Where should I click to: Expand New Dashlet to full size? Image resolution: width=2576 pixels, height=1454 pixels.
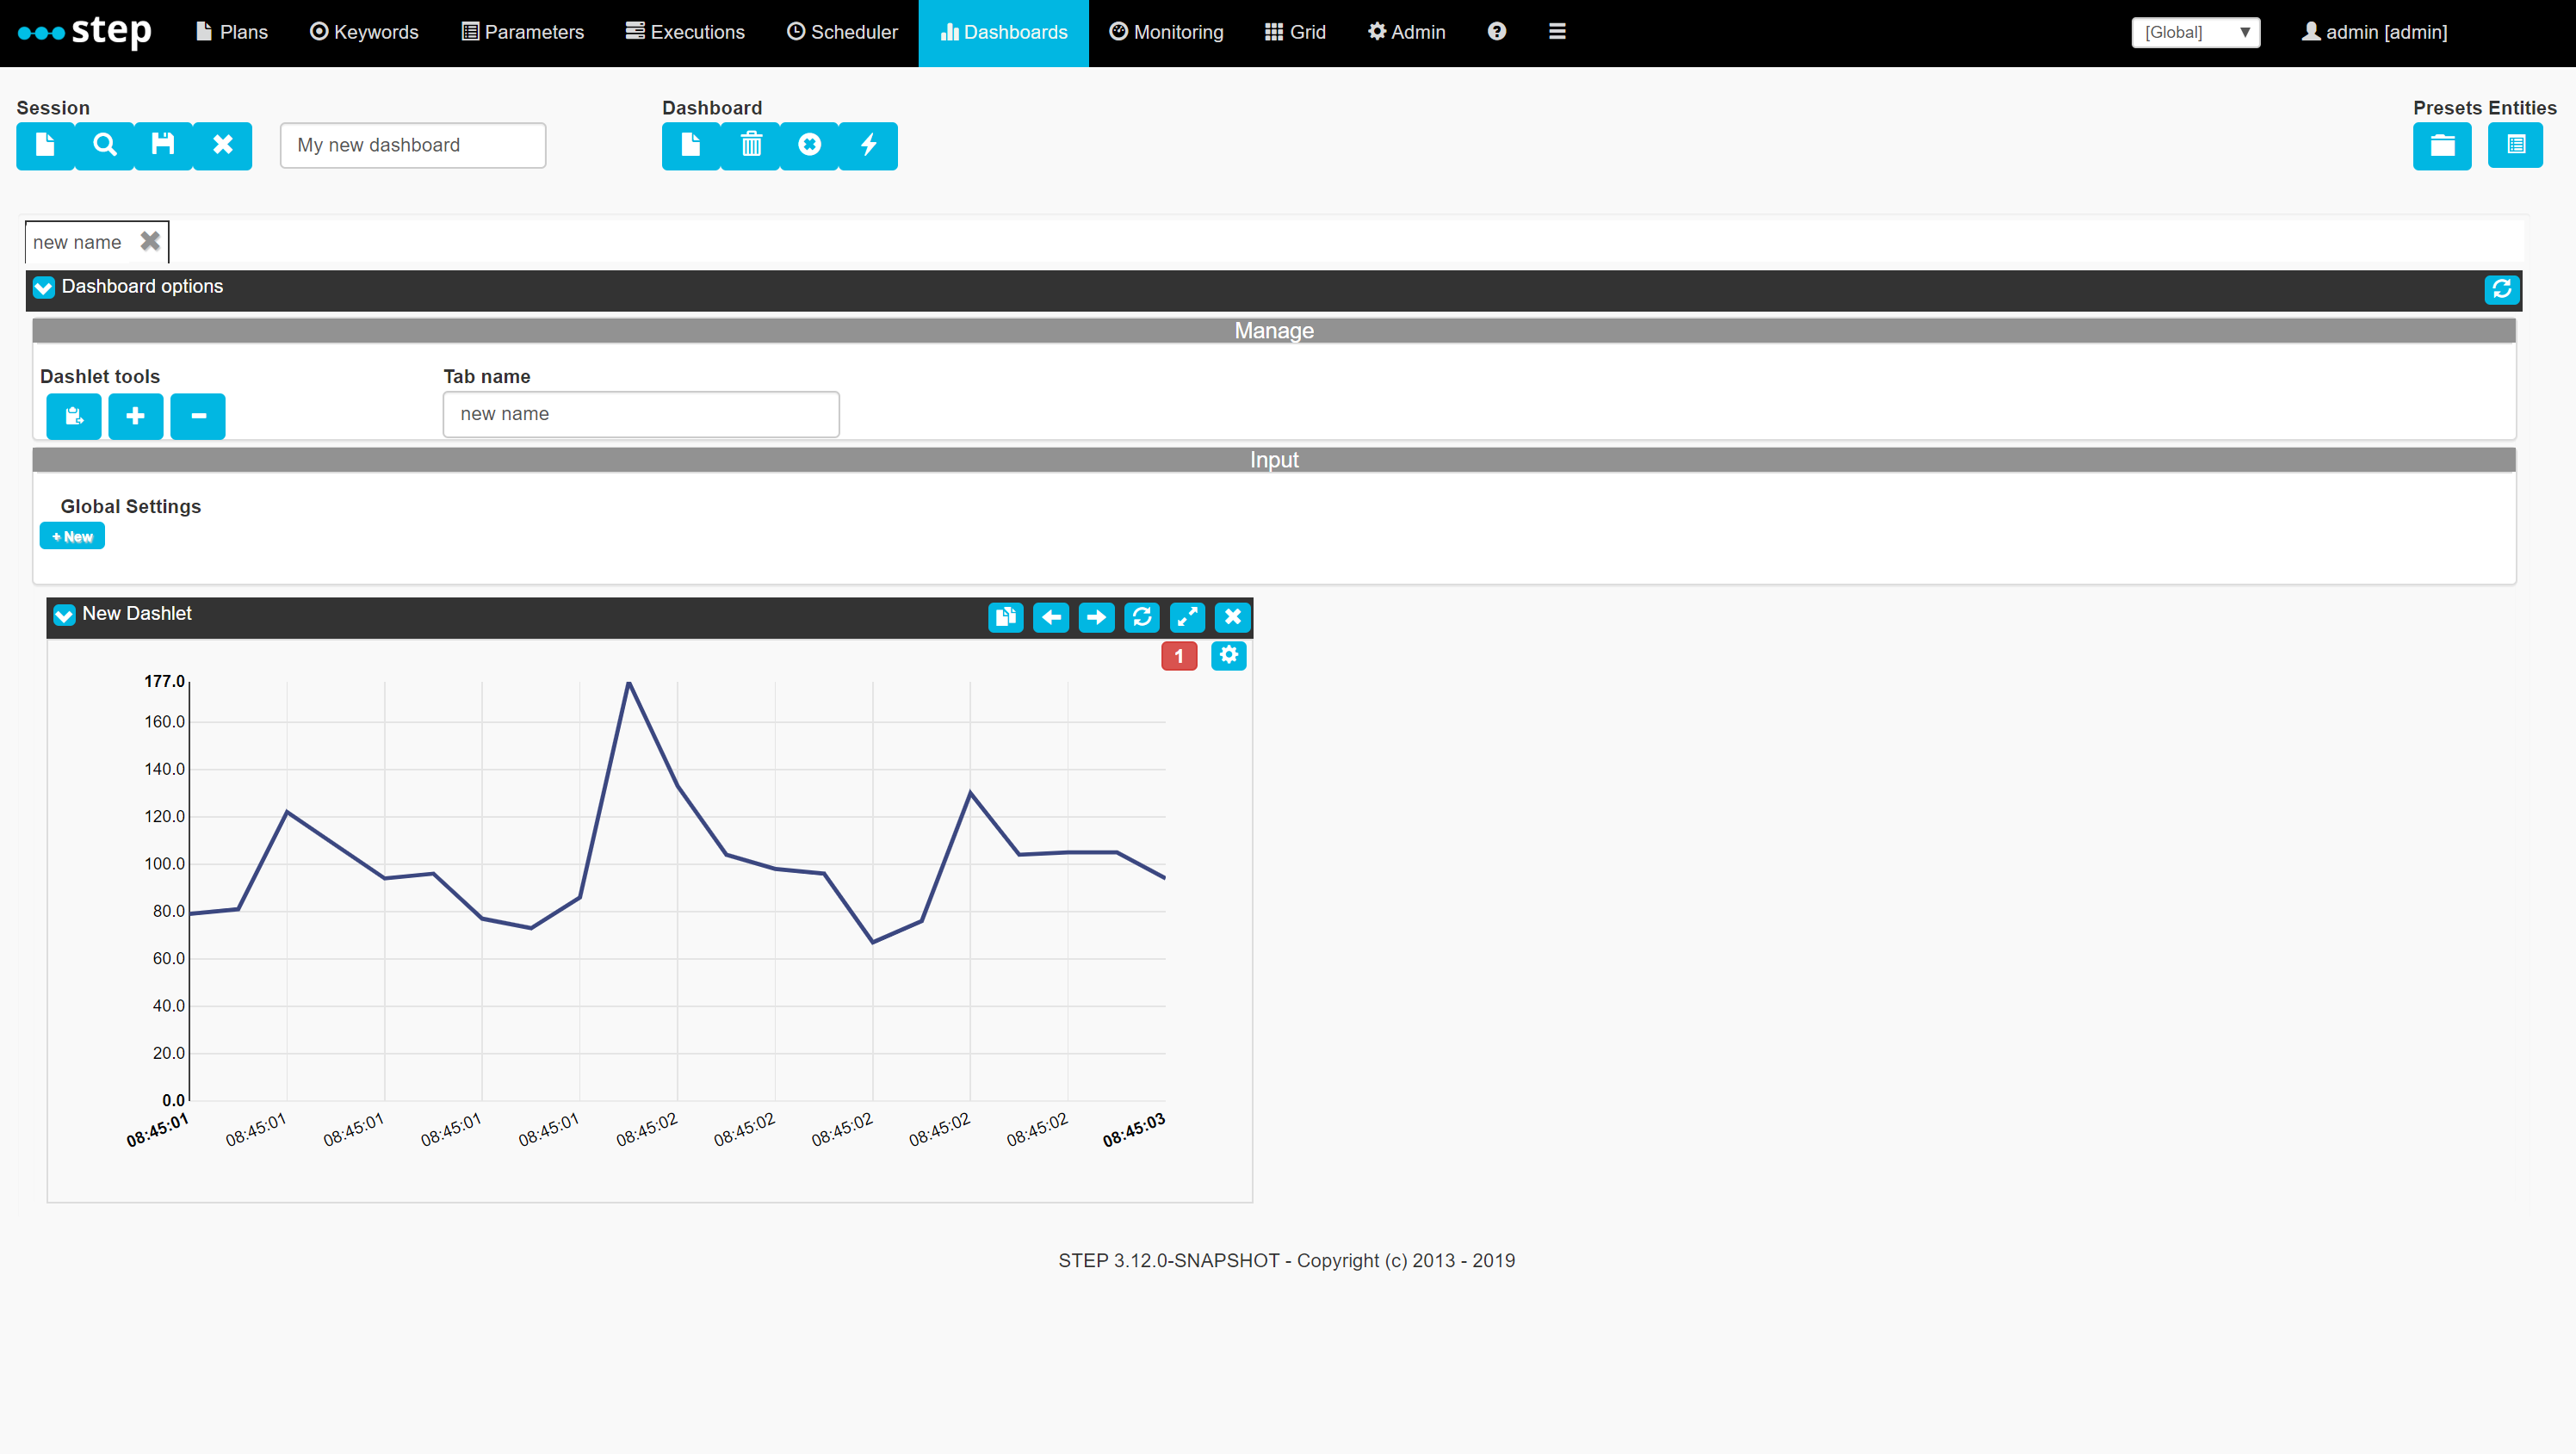1187,617
